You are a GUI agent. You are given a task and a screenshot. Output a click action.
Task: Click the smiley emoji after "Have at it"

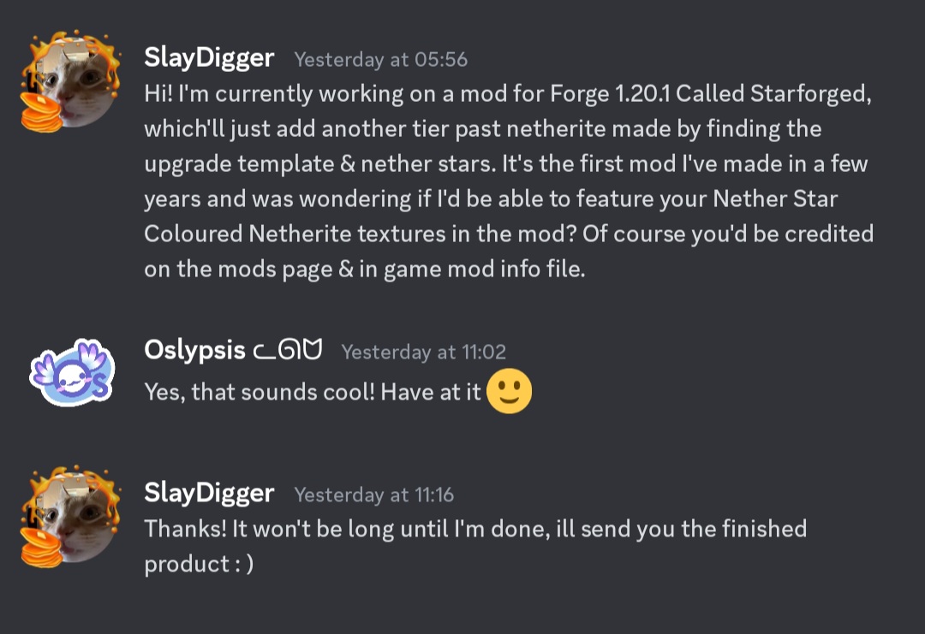tap(509, 393)
